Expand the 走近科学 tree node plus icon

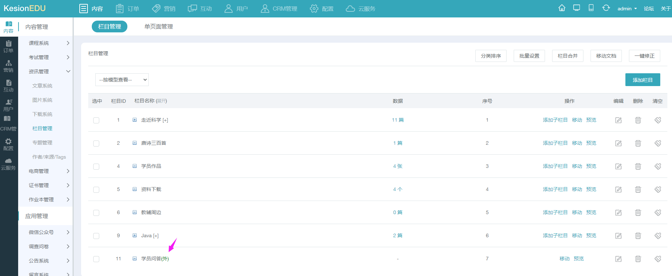[134, 120]
